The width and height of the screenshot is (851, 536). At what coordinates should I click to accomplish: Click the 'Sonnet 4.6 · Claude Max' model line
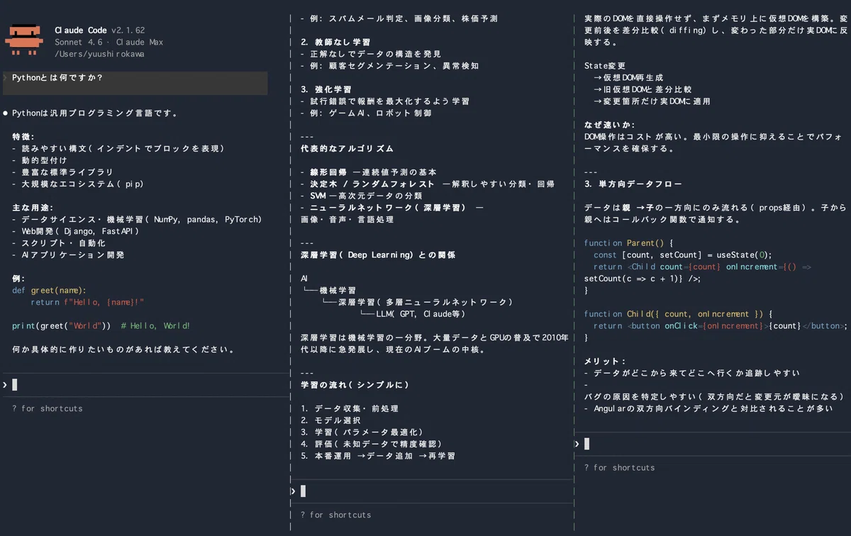pos(109,43)
